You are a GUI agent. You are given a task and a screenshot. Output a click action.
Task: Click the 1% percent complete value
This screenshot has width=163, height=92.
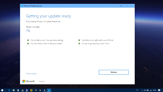(28, 31)
